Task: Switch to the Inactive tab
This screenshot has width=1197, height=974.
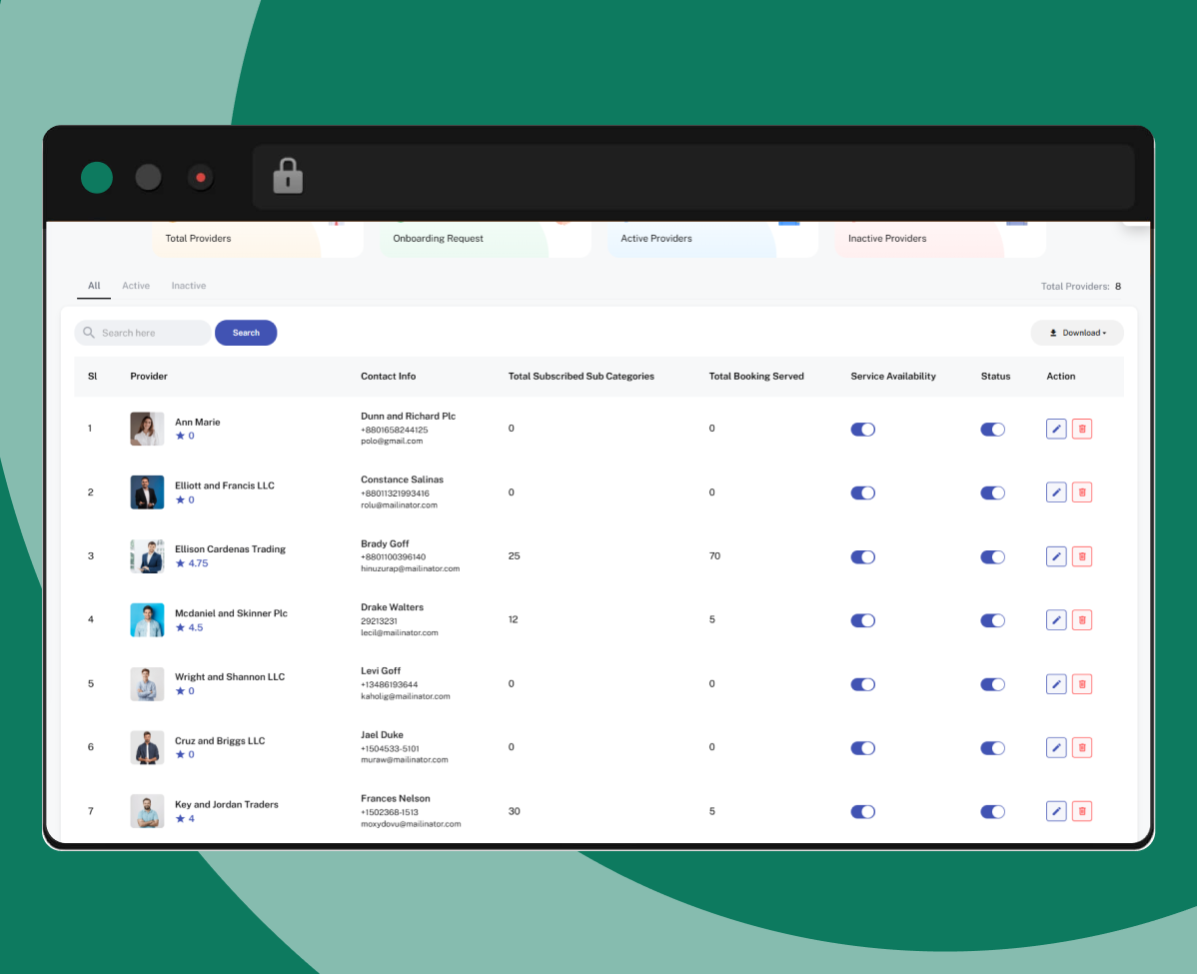Action: [188, 286]
